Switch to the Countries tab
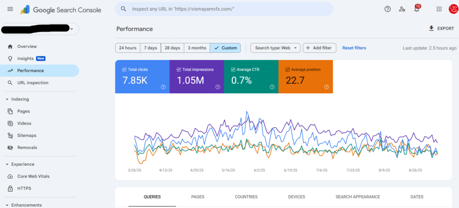Viewport: 459px width, 208px height. click(246, 197)
